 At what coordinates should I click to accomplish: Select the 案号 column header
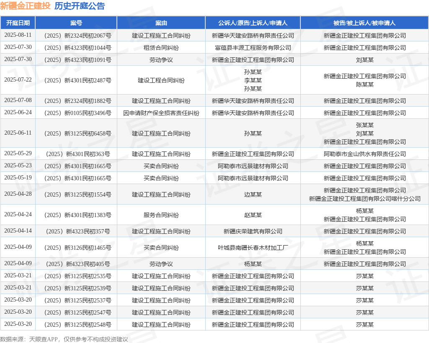[76, 23]
